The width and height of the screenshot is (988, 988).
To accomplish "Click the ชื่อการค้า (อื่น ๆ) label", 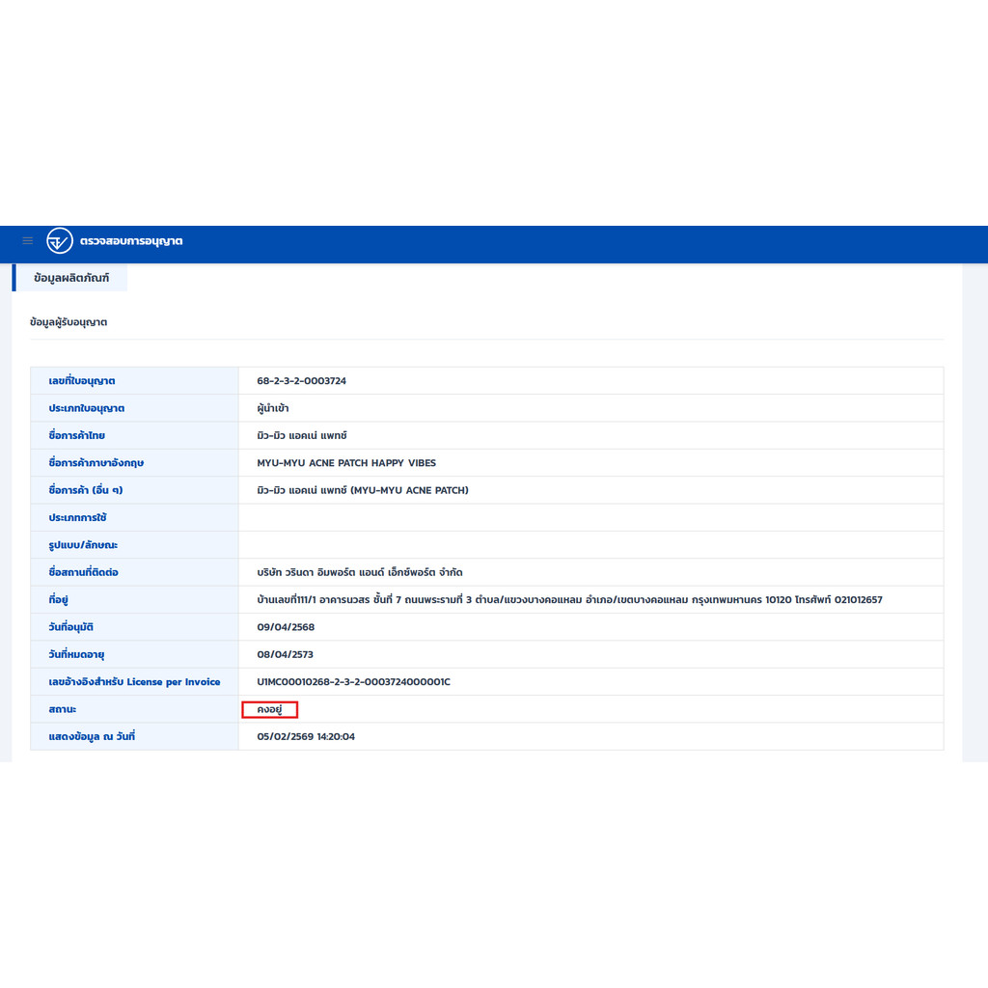I will 86,490.
